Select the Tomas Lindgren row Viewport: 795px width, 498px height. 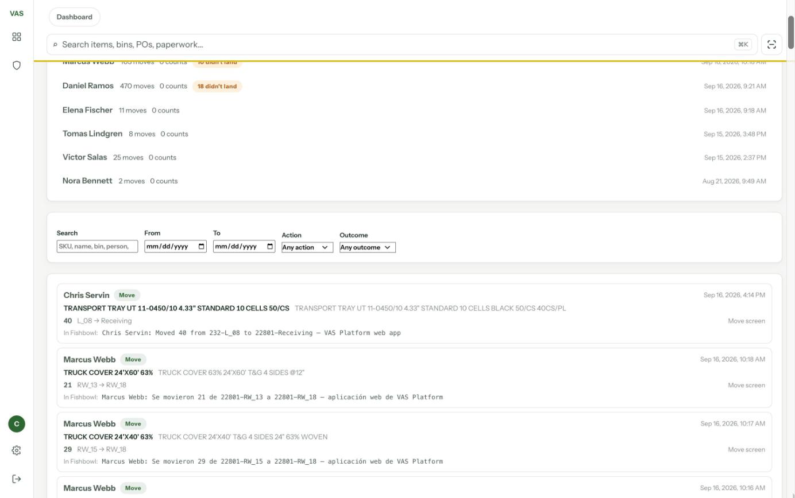point(414,134)
